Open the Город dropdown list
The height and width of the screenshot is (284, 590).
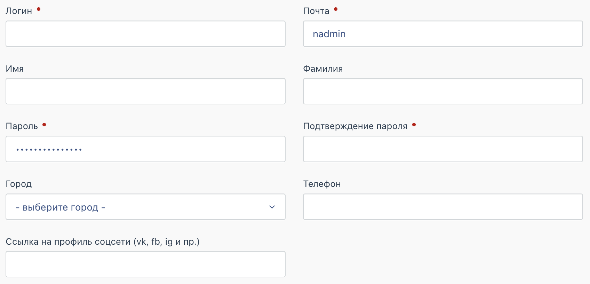[145, 207]
